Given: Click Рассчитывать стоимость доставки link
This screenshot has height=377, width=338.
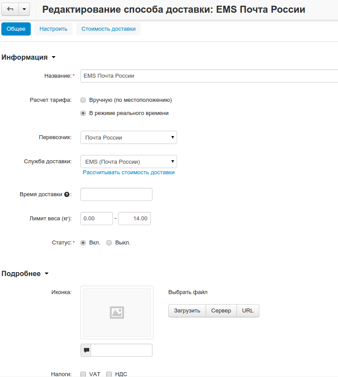Looking at the screenshot, I should [x=129, y=172].
